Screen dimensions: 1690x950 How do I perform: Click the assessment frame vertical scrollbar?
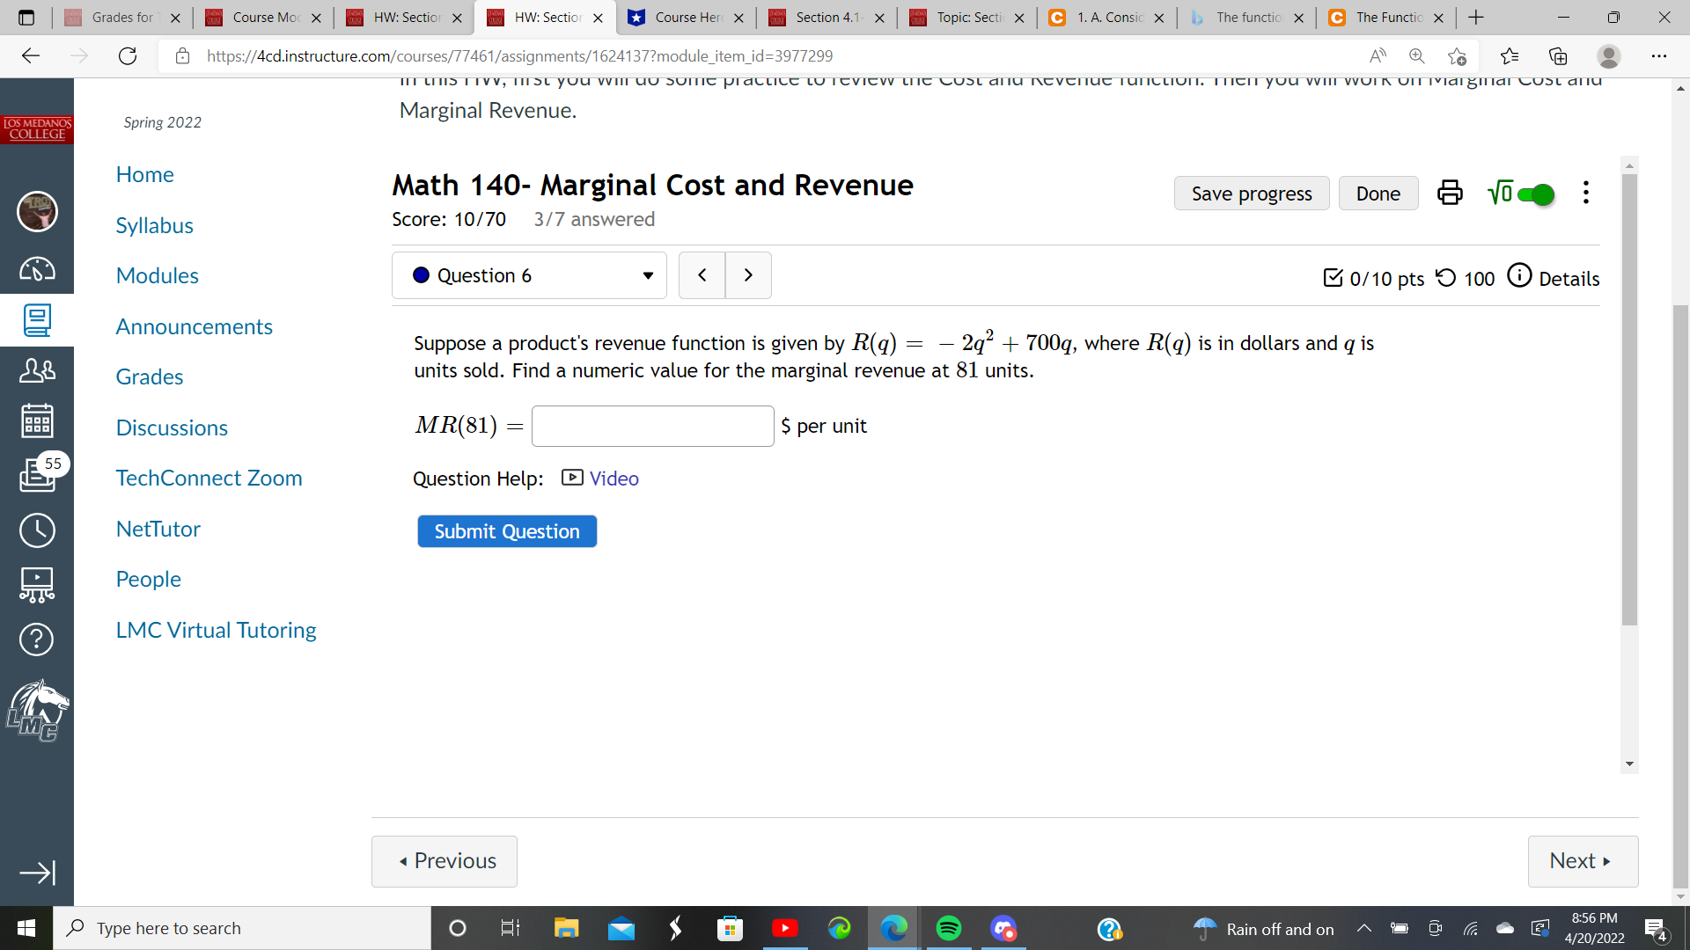(x=1629, y=399)
